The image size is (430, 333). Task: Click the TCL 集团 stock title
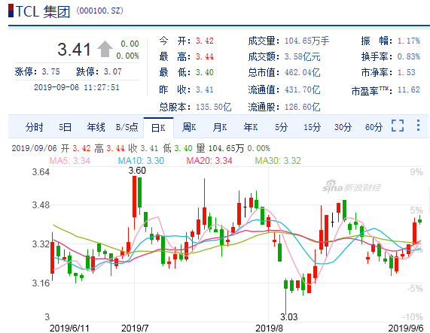coord(43,11)
